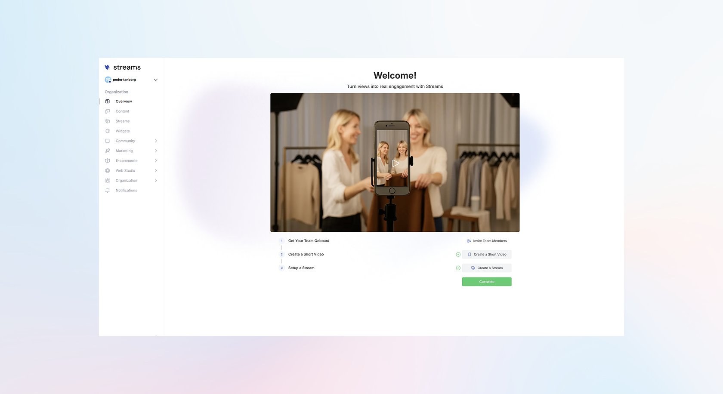
Task: Click the Web Studio globe icon
Action: point(108,171)
